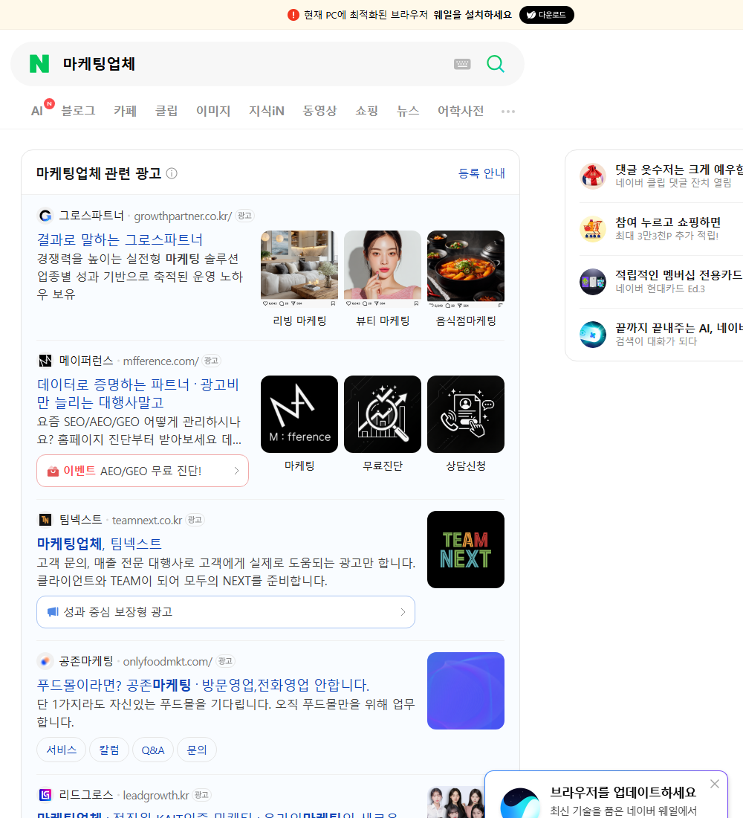Image resolution: width=743 pixels, height=818 pixels.
Task: Click the red warning icon in top banner
Action: tap(293, 15)
